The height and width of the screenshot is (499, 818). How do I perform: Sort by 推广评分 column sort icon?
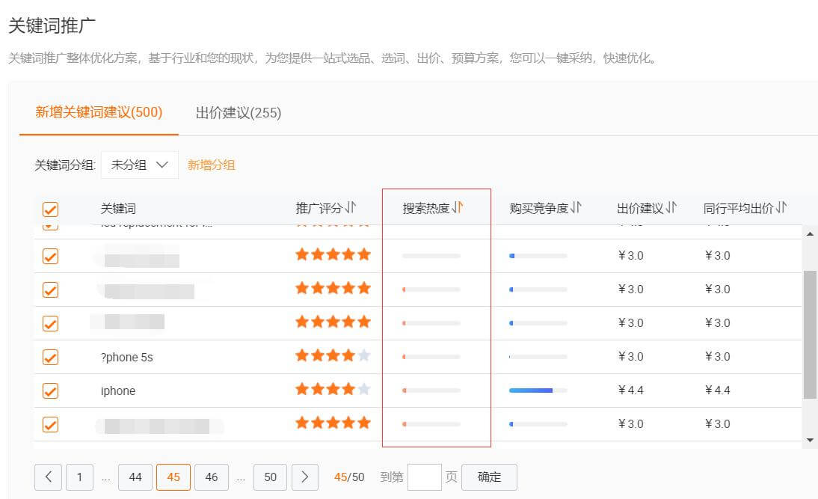[351, 208]
